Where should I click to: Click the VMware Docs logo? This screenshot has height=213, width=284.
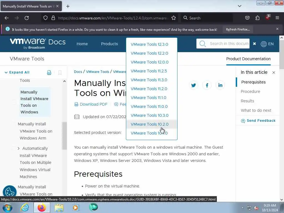(37, 44)
